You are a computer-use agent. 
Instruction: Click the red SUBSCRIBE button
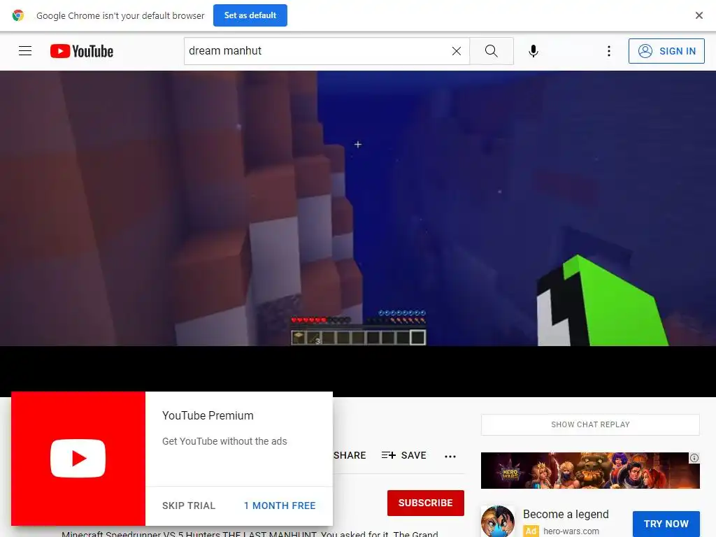[x=426, y=503]
